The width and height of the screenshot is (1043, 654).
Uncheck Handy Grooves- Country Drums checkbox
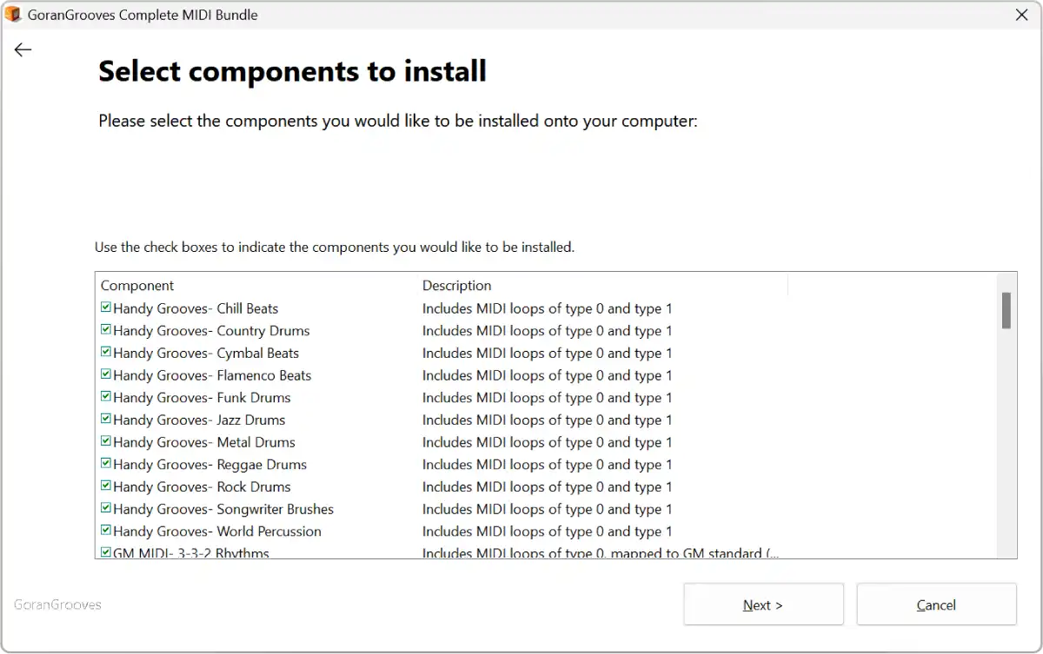(106, 330)
